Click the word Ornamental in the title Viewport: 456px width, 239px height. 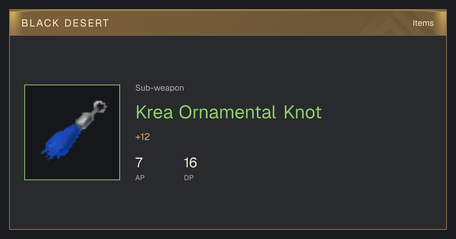tap(228, 112)
